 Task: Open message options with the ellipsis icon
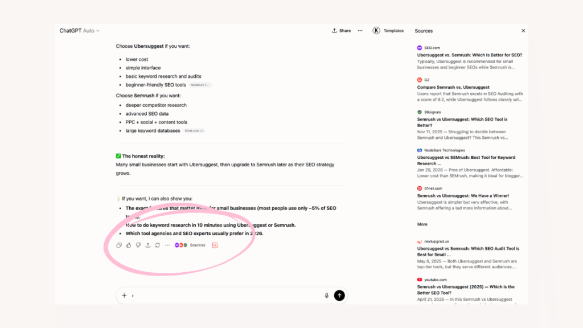(167, 245)
